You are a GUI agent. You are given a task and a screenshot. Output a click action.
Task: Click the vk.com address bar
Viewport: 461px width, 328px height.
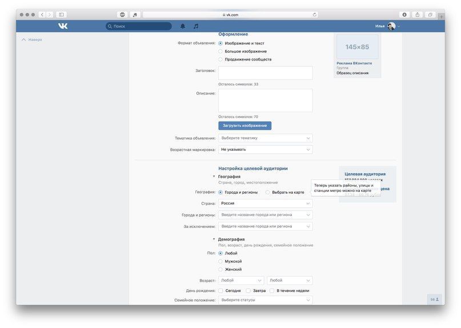231,14
